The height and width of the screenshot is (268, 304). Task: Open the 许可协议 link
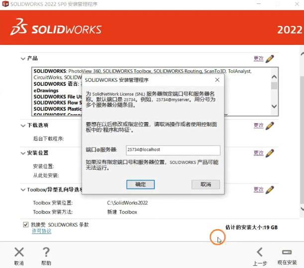[x=41, y=231]
